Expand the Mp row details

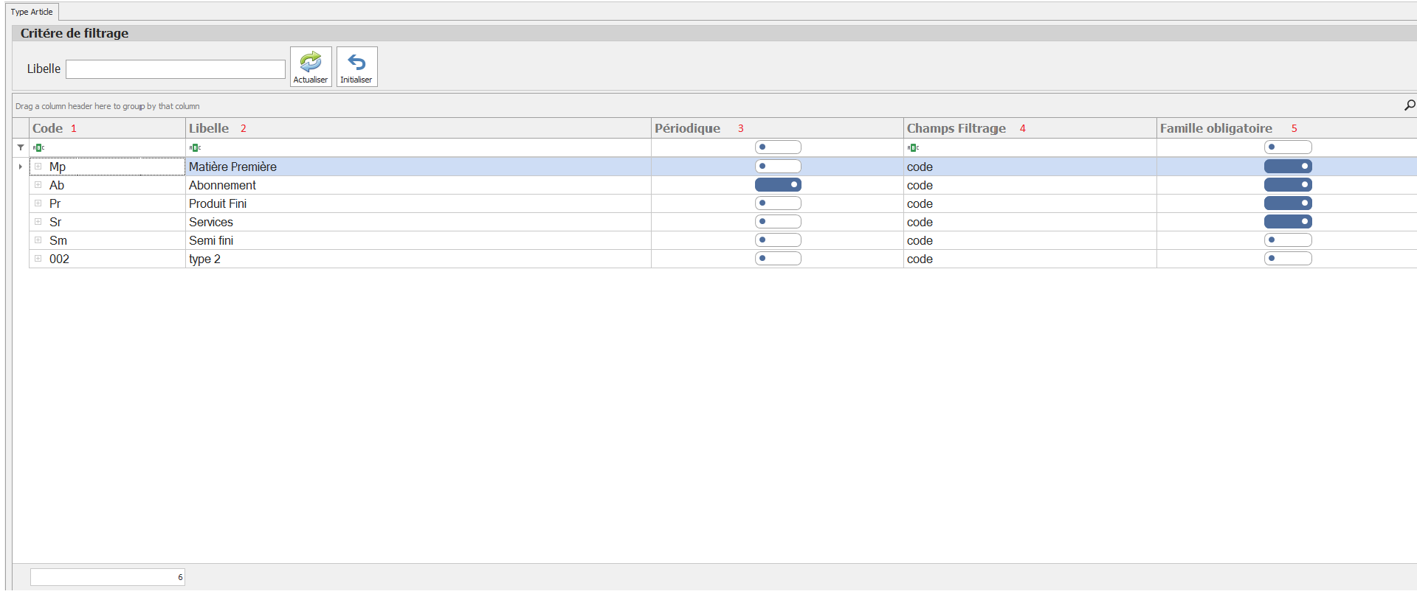tap(38, 167)
